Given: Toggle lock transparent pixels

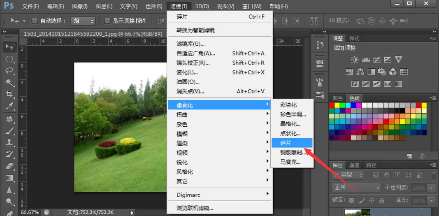Looking at the screenshot, I should coord(352,201).
